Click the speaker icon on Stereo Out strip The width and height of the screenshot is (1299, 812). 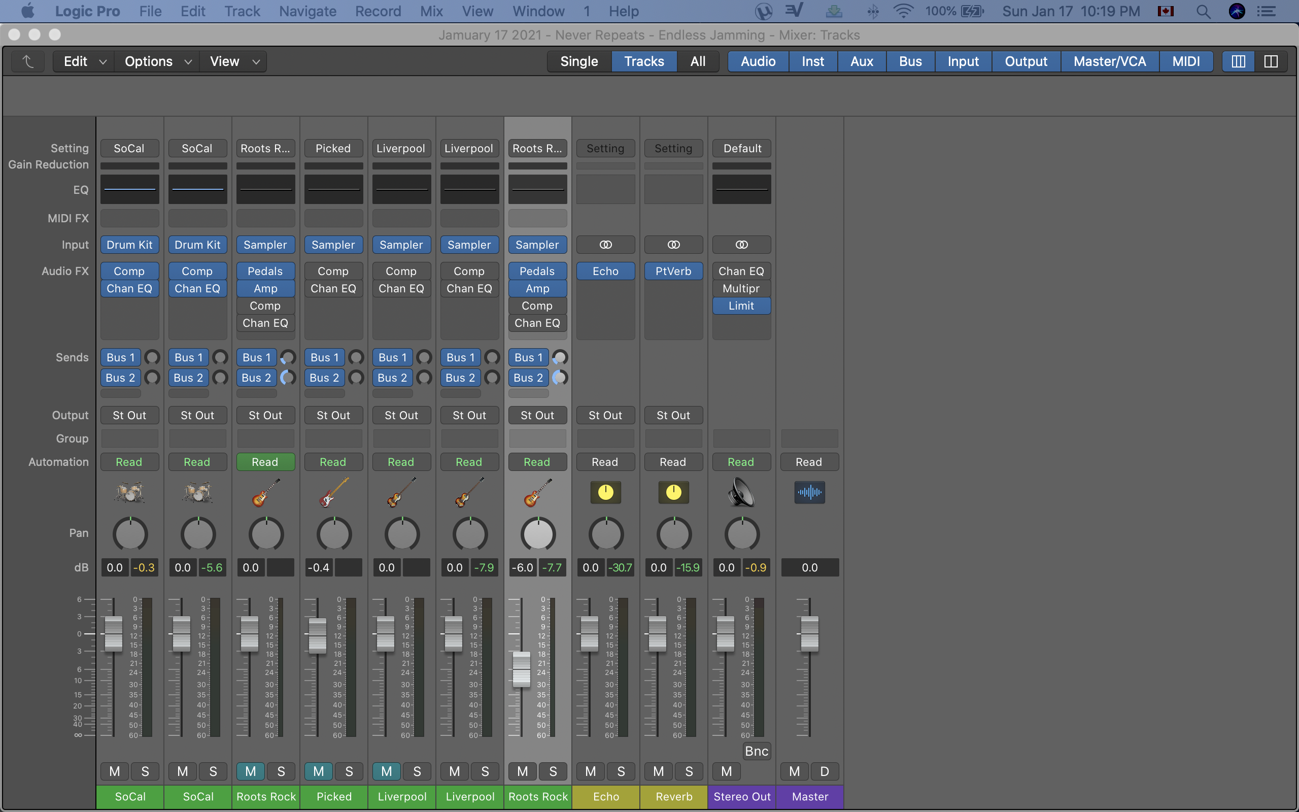pos(741,492)
